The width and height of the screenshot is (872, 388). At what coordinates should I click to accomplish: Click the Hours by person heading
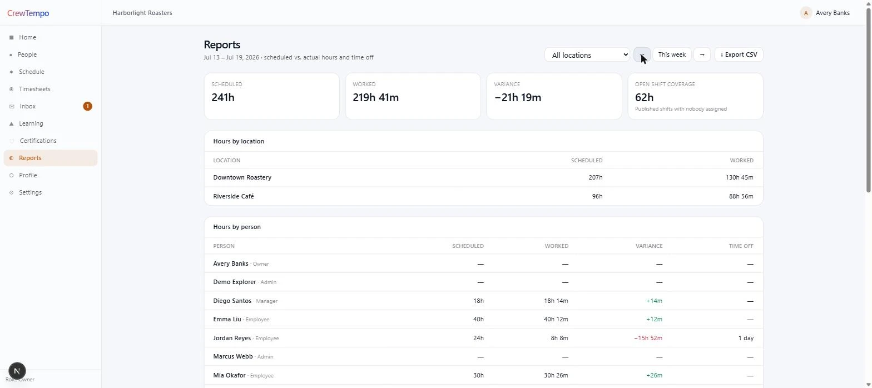(237, 227)
